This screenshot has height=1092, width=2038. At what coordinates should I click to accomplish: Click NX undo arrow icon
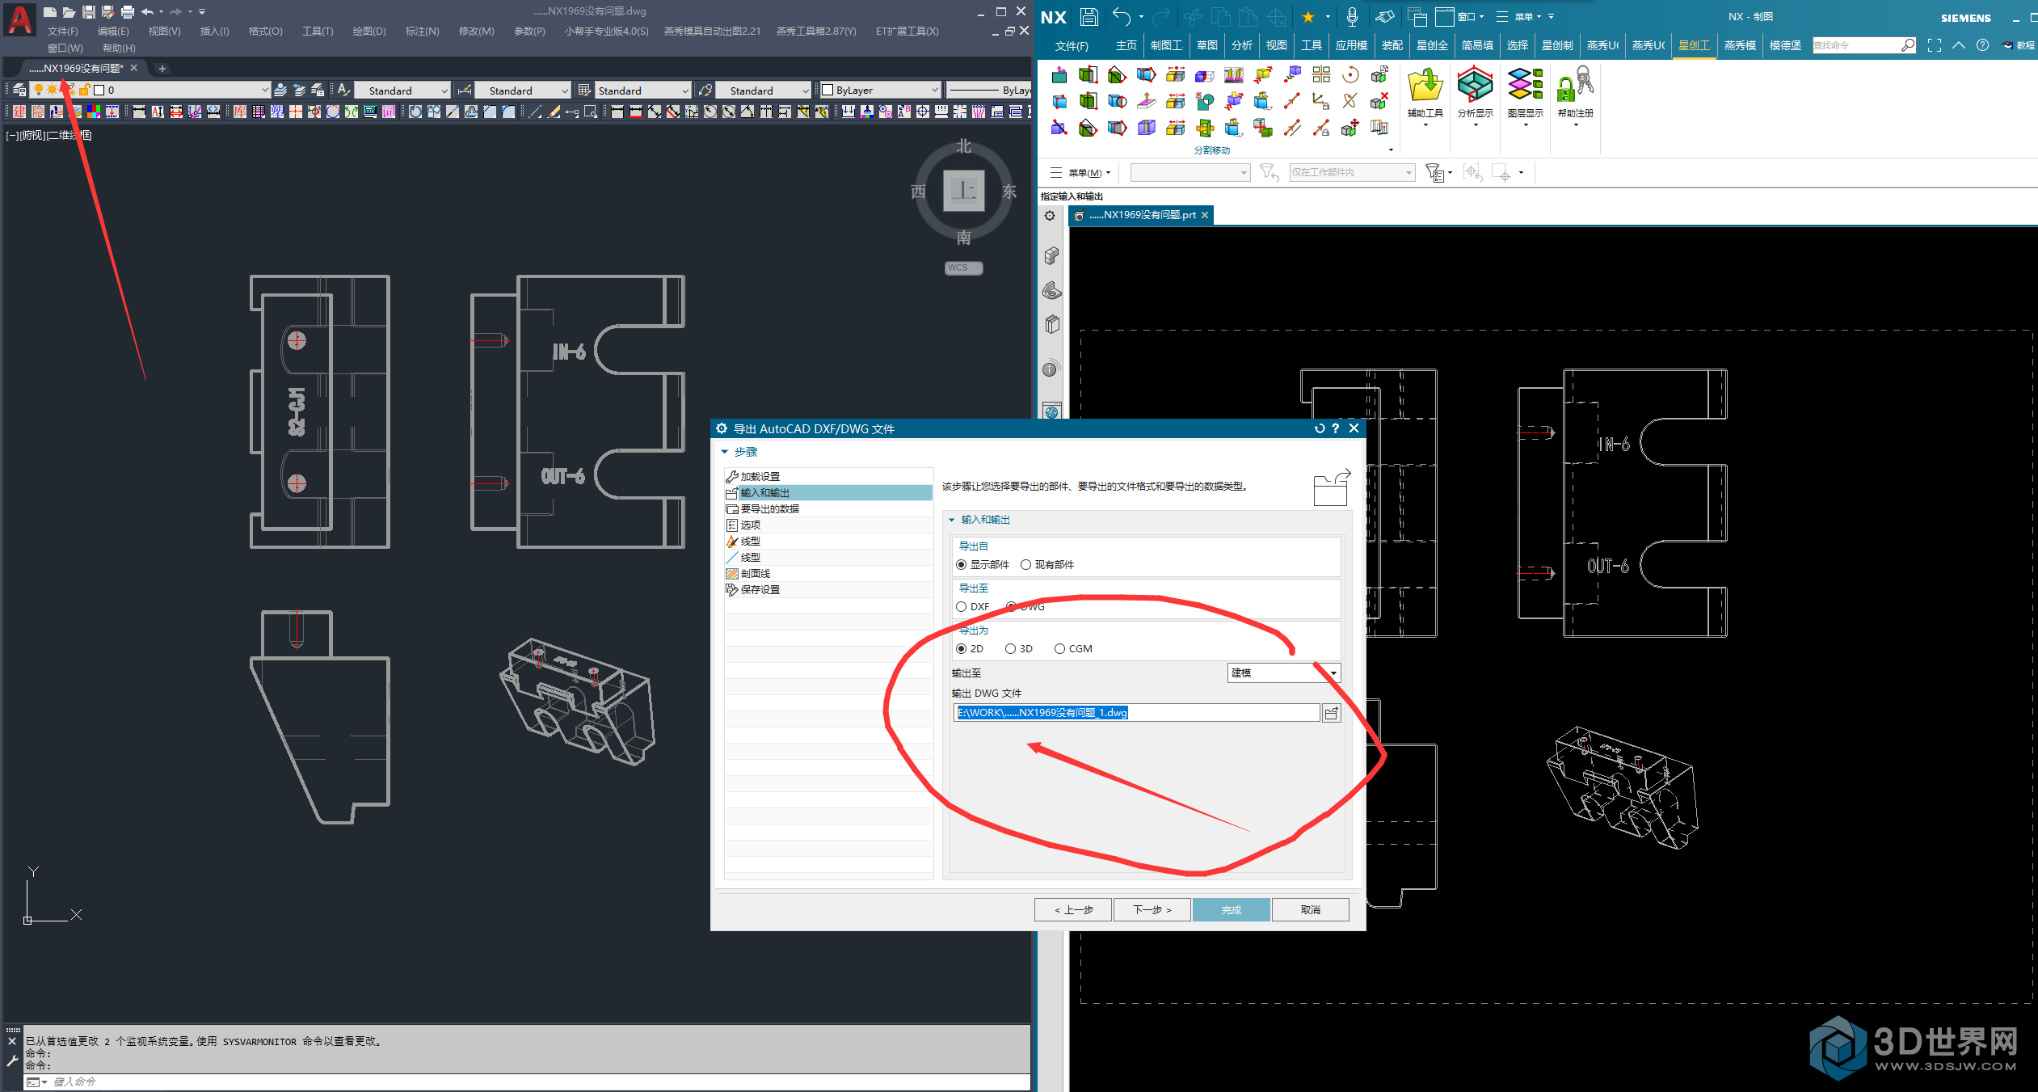tap(1121, 16)
